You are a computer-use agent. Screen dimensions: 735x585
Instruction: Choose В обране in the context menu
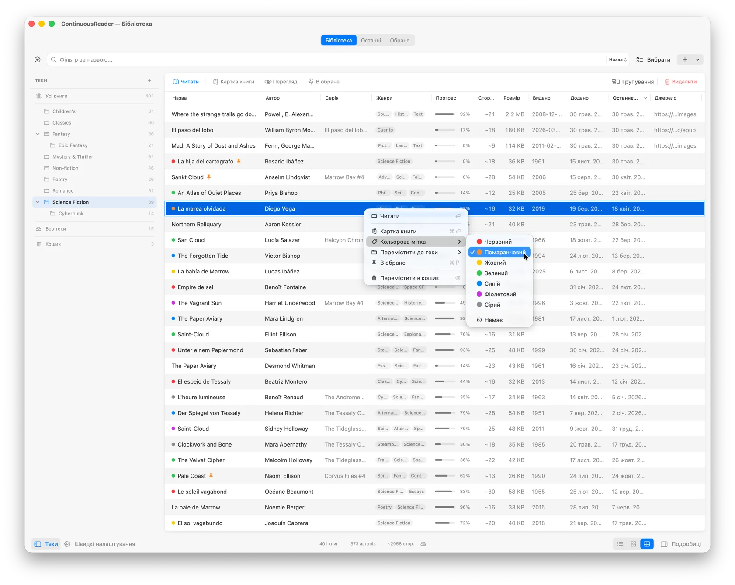point(416,263)
